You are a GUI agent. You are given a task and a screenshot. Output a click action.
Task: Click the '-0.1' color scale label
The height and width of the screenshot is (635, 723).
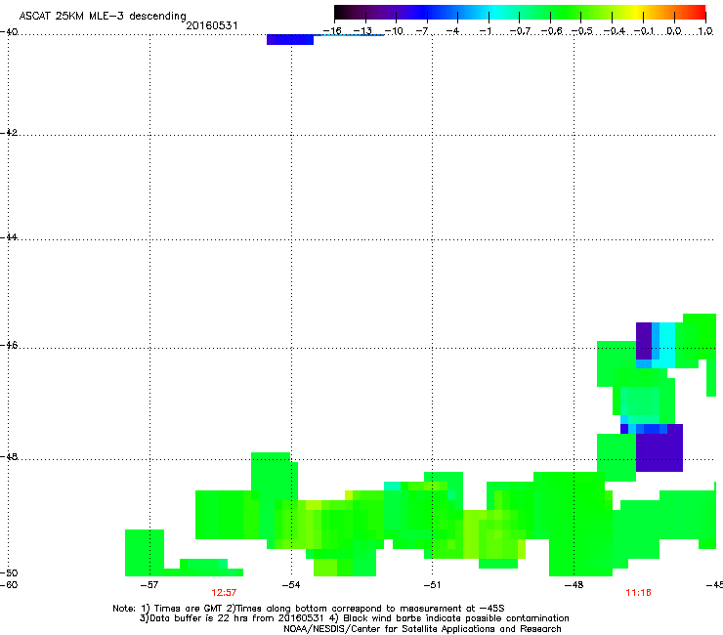click(x=644, y=31)
